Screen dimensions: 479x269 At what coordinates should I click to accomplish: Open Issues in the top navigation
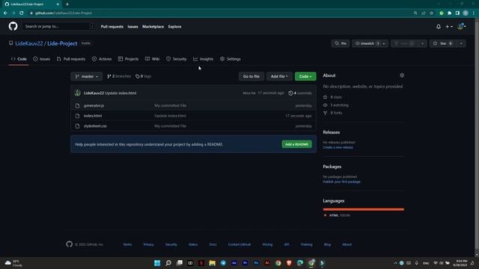click(x=132, y=27)
